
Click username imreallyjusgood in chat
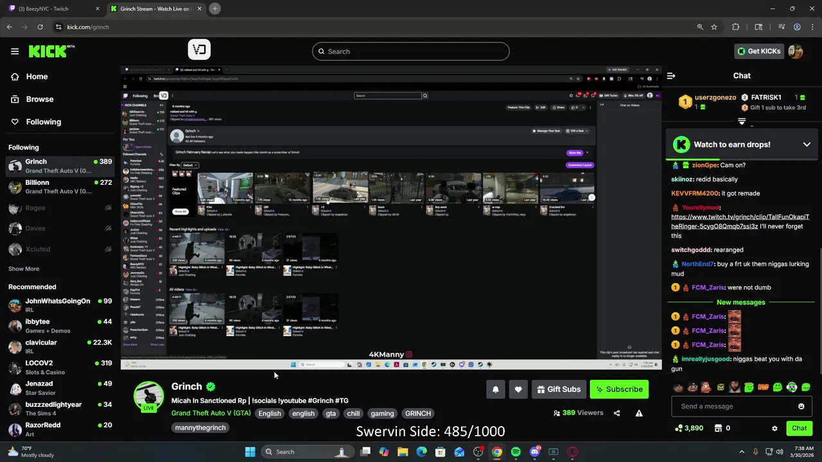click(706, 359)
